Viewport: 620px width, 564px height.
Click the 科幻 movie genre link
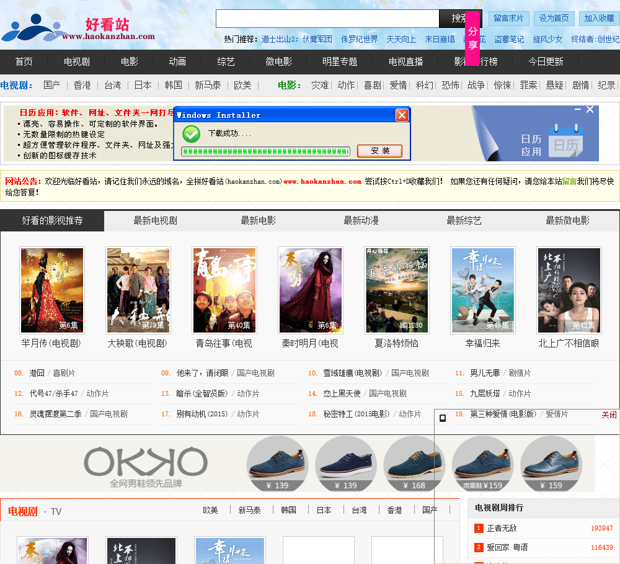(x=424, y=86)
